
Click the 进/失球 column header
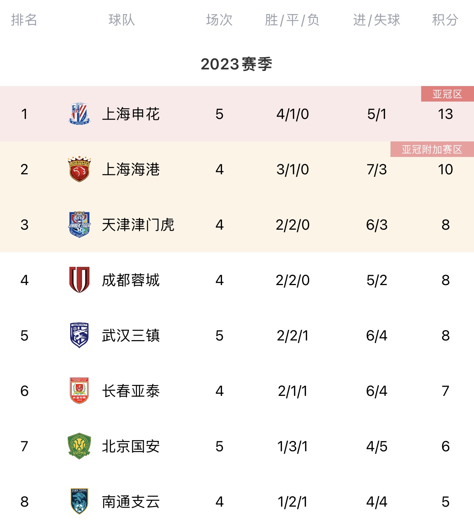click(x=376, y=20)
